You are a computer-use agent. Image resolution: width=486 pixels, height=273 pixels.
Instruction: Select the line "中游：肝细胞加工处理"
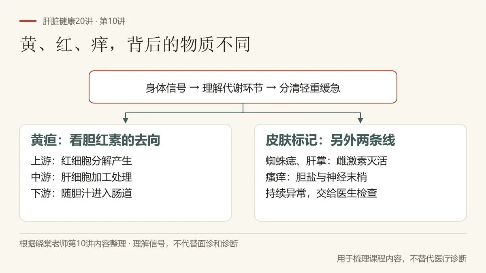point(81,177)
